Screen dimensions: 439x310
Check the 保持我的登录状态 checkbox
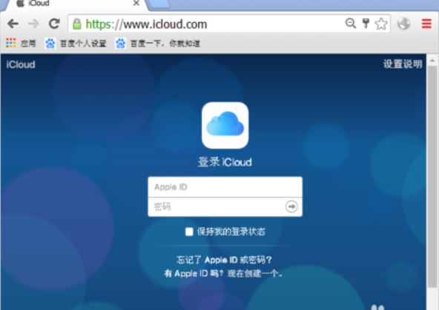pos(189,232)
